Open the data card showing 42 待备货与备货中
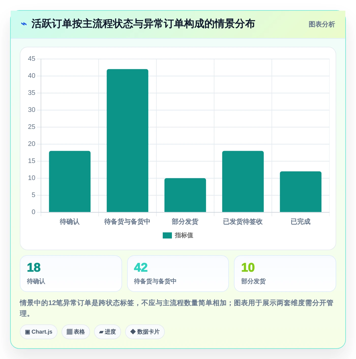Viewport: 356px width, 359px height. tap(178, 274)
